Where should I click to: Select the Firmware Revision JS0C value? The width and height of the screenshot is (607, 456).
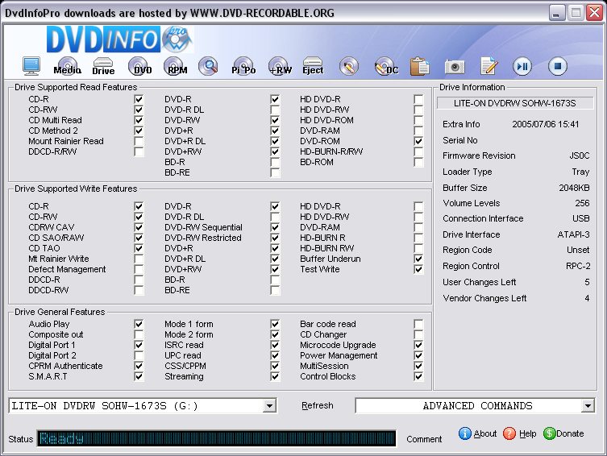[579, 155]
